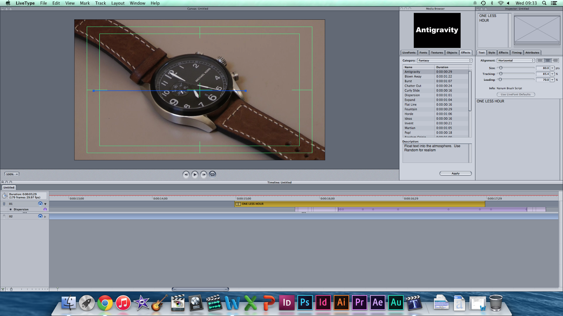This screenshot has width=563, height=316.
Task: Open the Category Fantasy dropdown
Action: pos(444,60)
